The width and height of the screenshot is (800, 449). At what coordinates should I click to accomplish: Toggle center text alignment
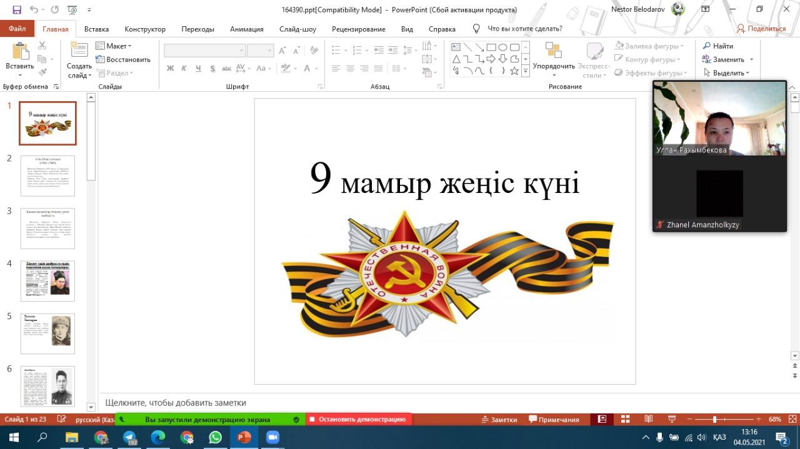[x=350, y=68]
